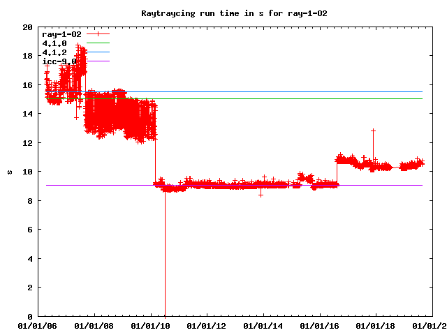Click the low outlier point near 2014

pyautogui.click(x=261, y=195)
